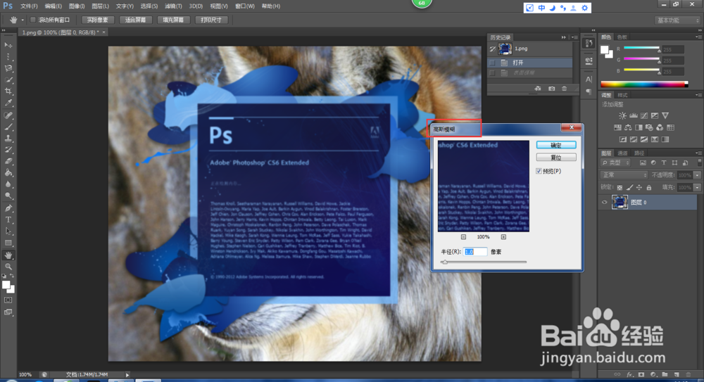Screen dimensions: 704x382
Task: Toggle Quick Mask mode icon
Action: click(x=8, y=300)
